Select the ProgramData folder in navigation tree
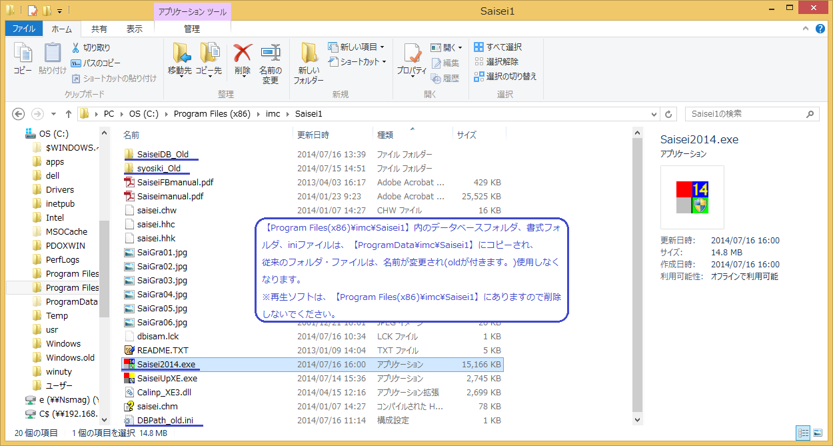The height and width of the screenshot is (446, 833). point(71,302)
